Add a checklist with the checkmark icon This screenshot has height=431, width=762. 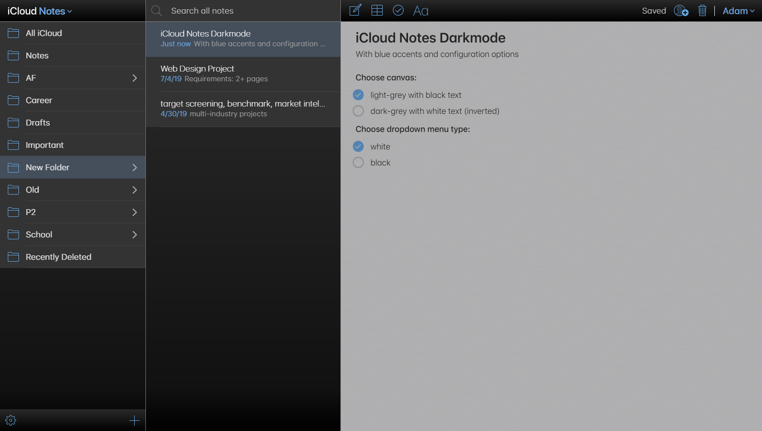(398, 10)
